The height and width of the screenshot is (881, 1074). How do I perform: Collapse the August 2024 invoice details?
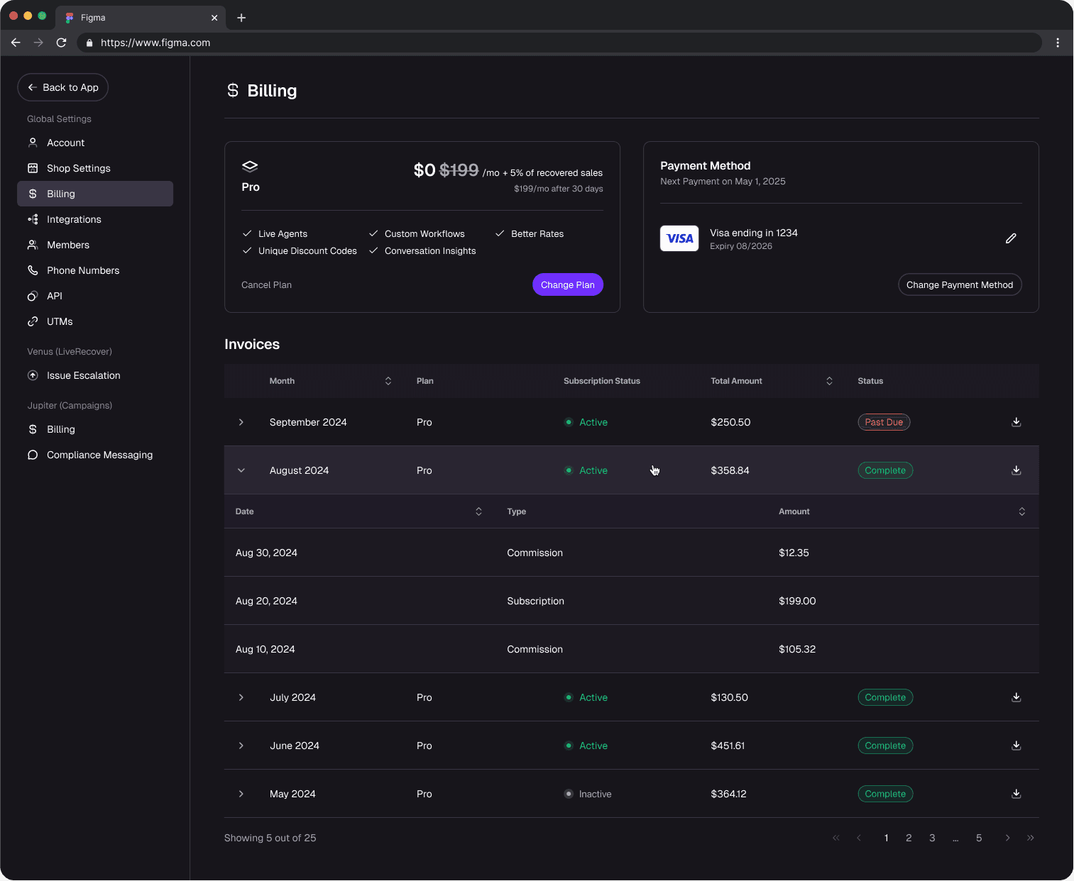pyautogui.click(x=241, y=470)
